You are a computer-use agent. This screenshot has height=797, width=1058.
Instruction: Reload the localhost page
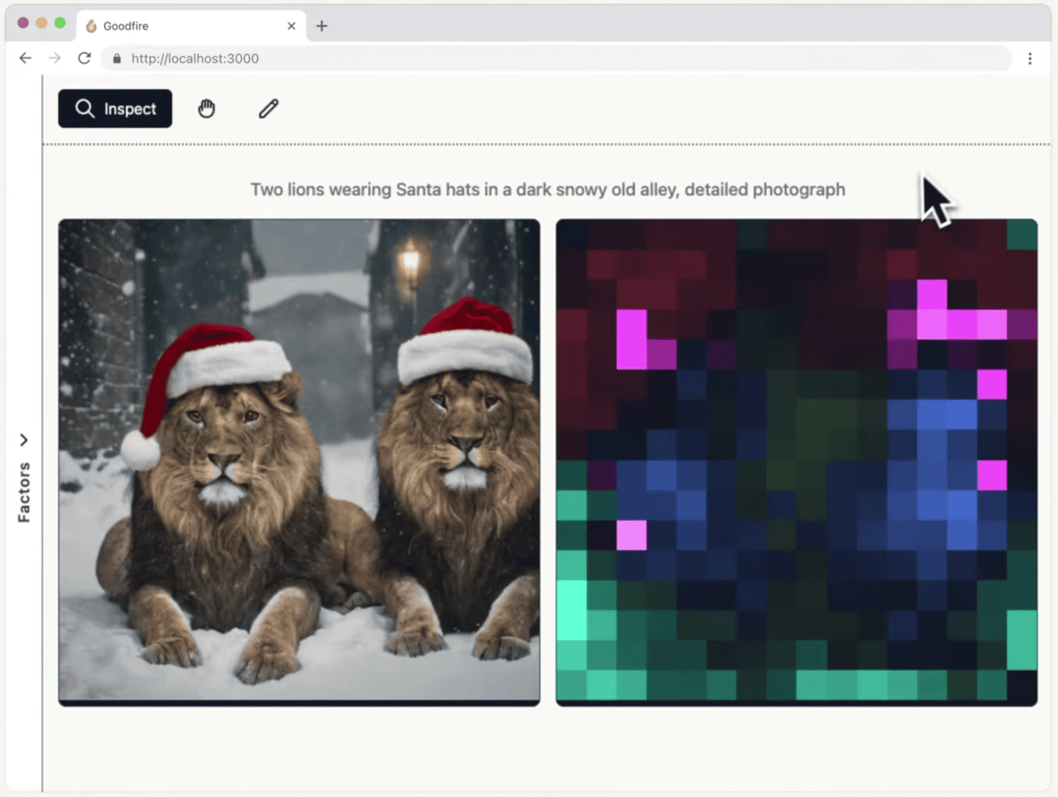[84, 58]
